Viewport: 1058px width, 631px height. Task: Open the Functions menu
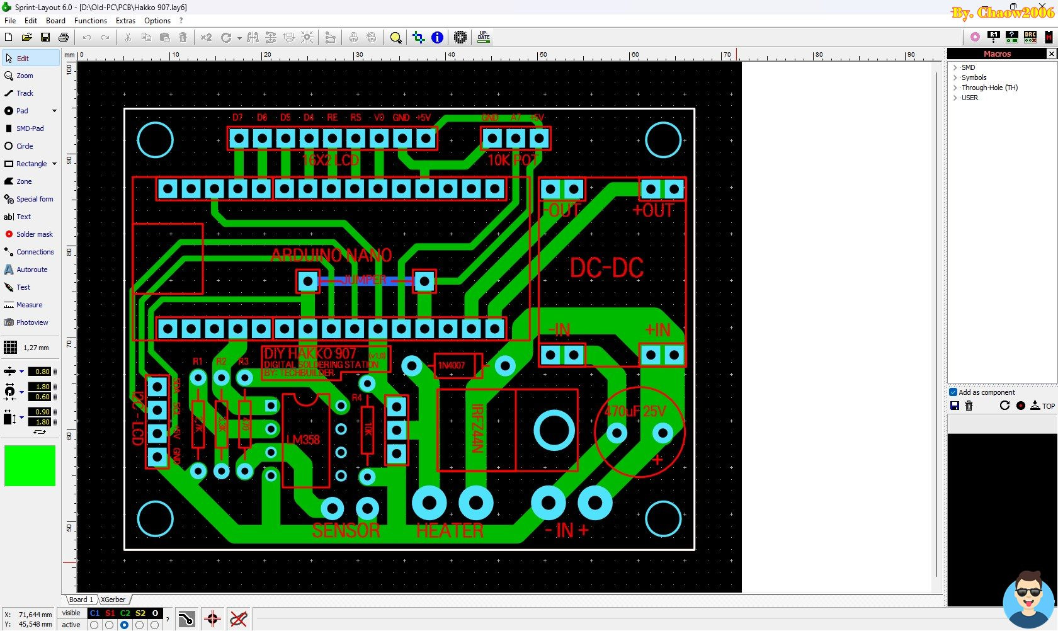[91, 21]
